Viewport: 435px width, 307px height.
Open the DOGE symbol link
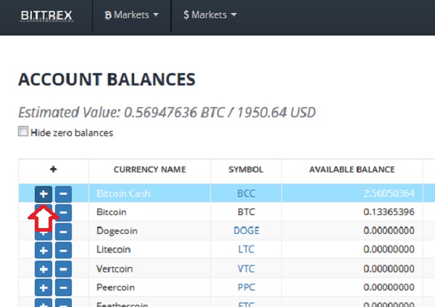[246, 230]
